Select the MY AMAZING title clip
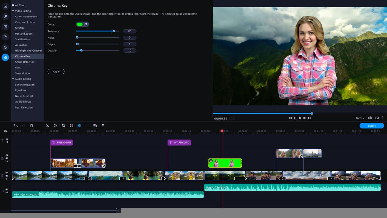 coord(179,142)
